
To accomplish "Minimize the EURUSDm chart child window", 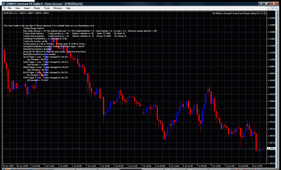I will [x=269, y=8].
